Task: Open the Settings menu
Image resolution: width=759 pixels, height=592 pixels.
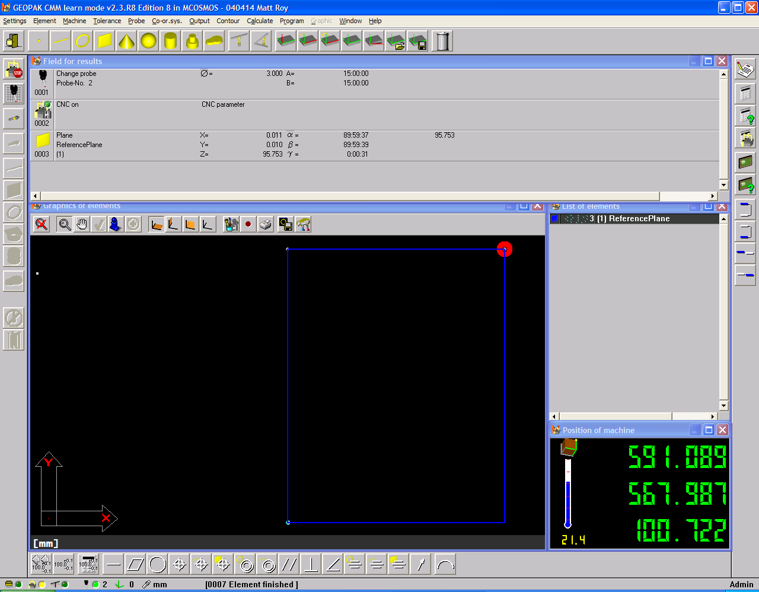Action: [x=15, y=21]
